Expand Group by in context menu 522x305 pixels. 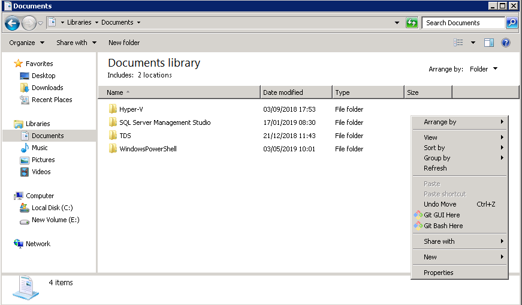point(460,158)
